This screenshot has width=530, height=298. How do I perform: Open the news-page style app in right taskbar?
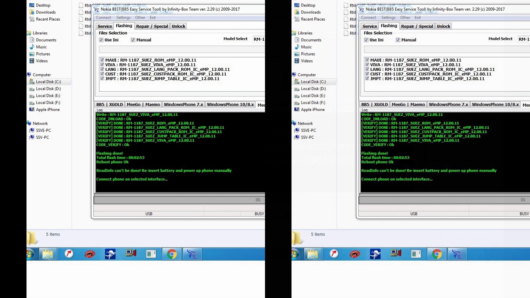coord(416,254)
